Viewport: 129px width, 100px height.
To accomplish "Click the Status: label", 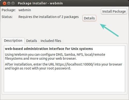I will click(7, 17).
